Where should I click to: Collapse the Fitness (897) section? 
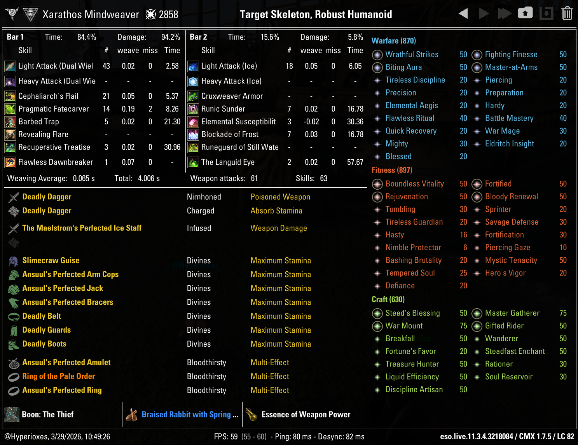point(392,170)
